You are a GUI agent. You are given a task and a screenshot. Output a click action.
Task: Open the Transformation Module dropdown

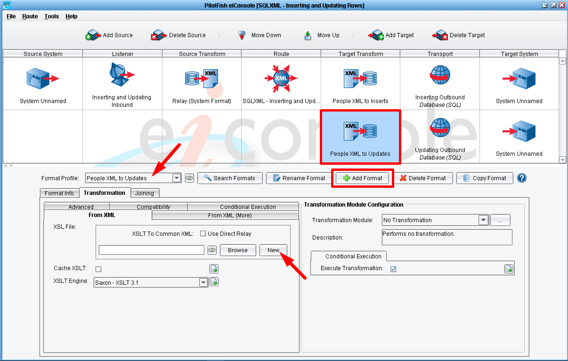pyautogui.click(x=483, y=220)
